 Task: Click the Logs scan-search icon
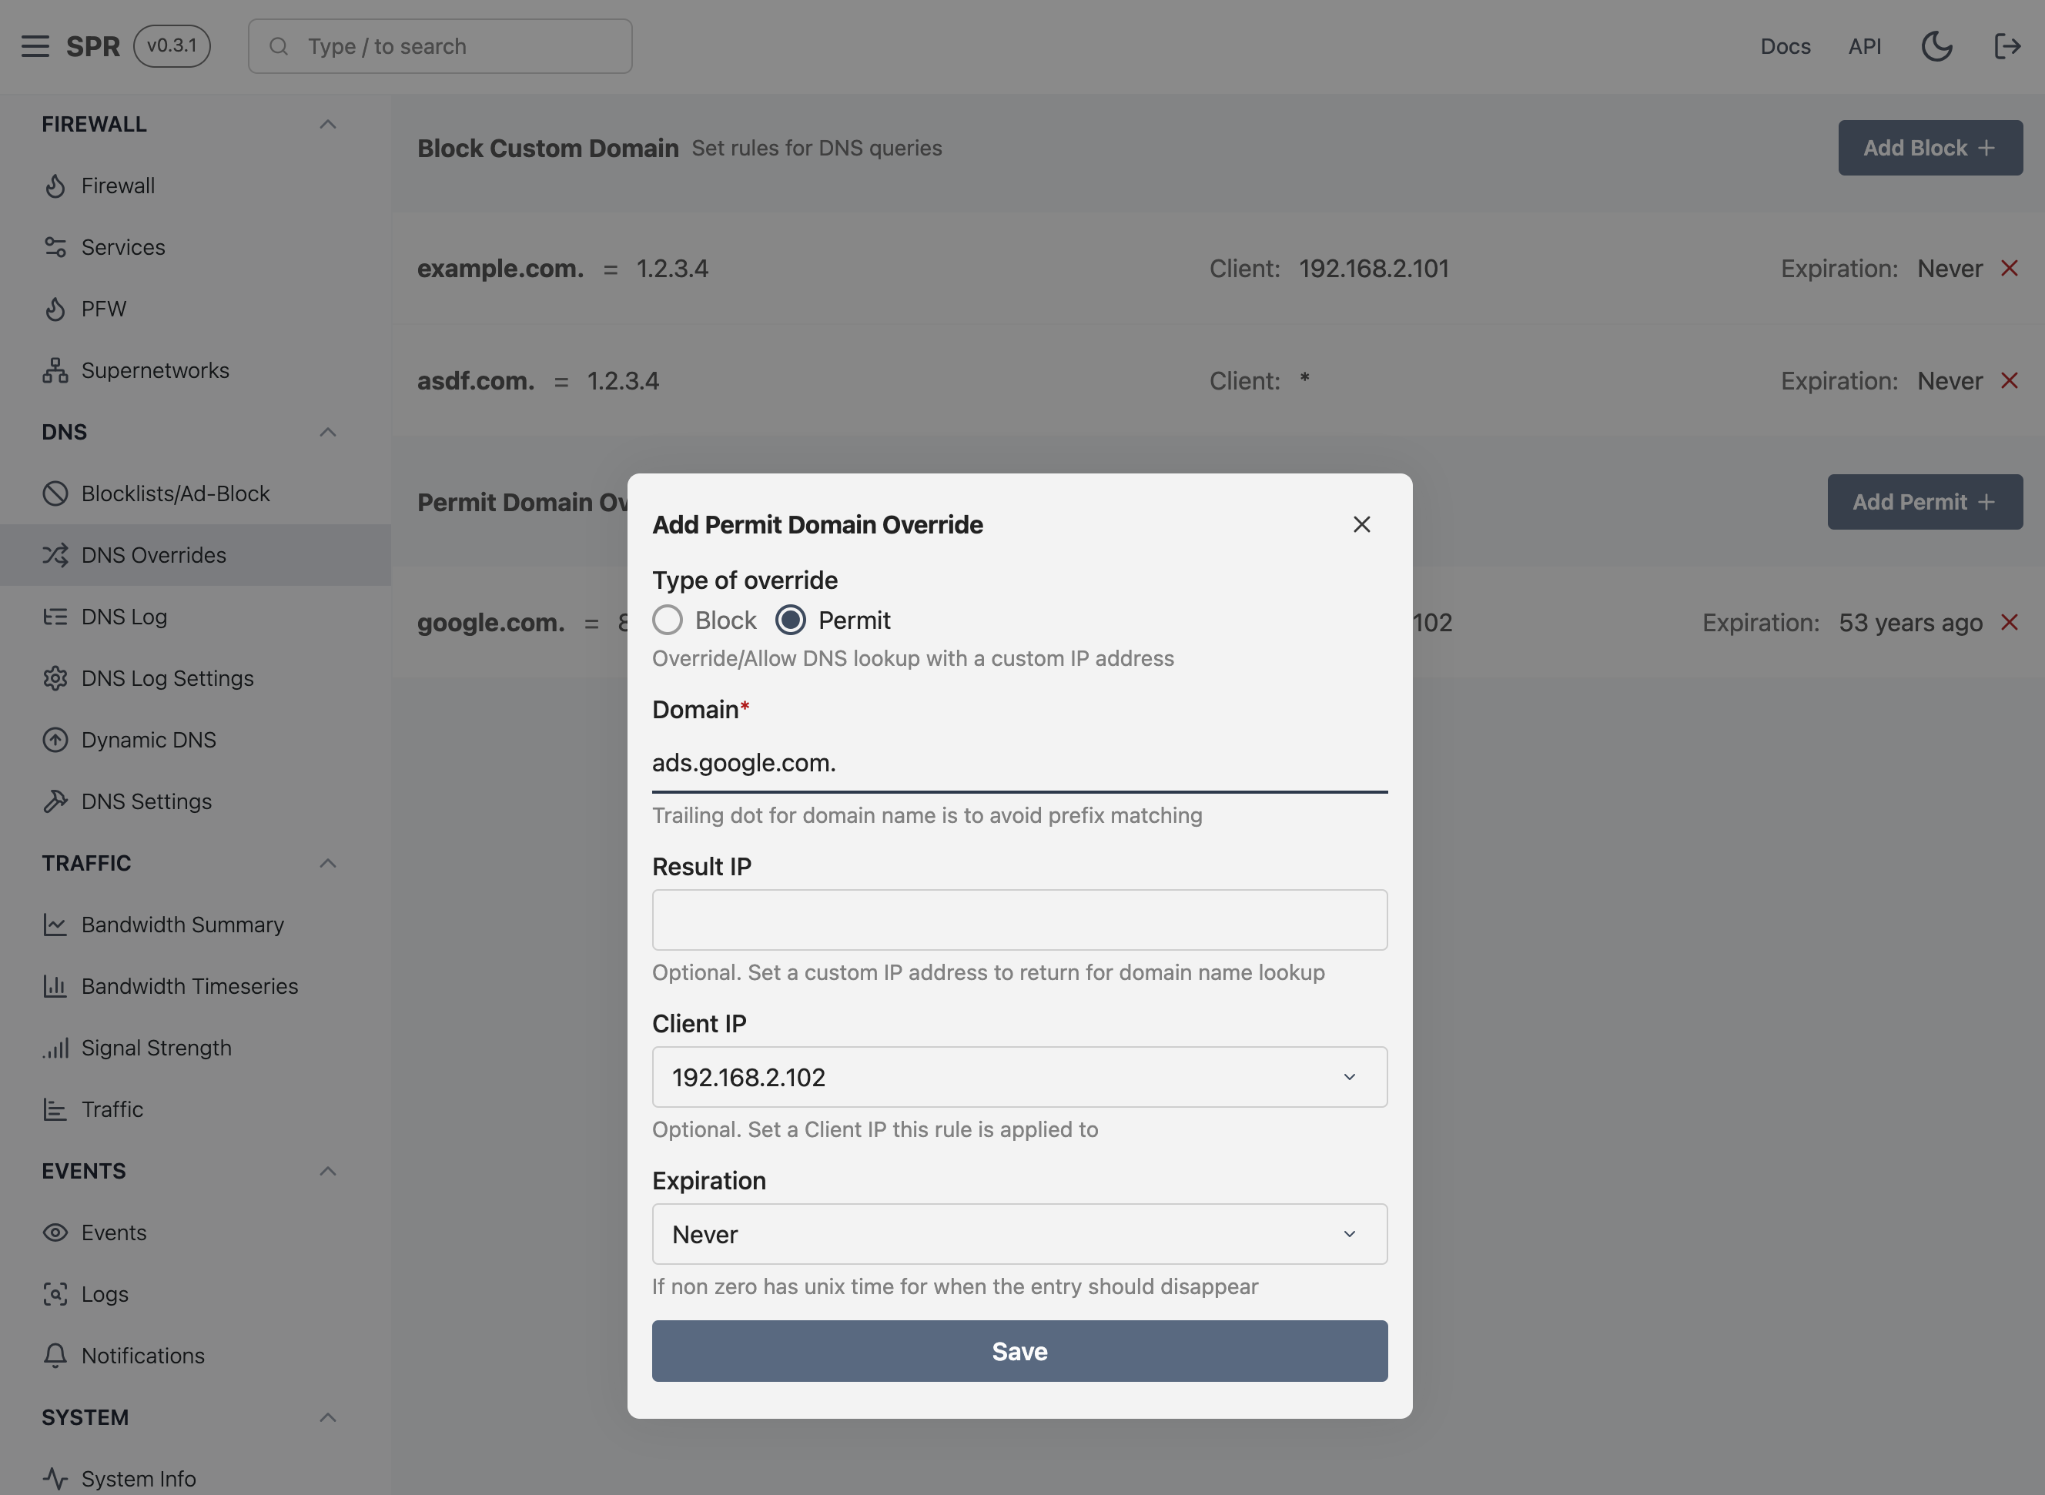click(55, 1293)
